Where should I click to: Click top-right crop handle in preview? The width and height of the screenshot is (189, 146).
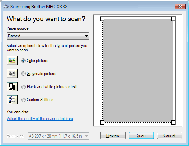[x=173, y=19]
